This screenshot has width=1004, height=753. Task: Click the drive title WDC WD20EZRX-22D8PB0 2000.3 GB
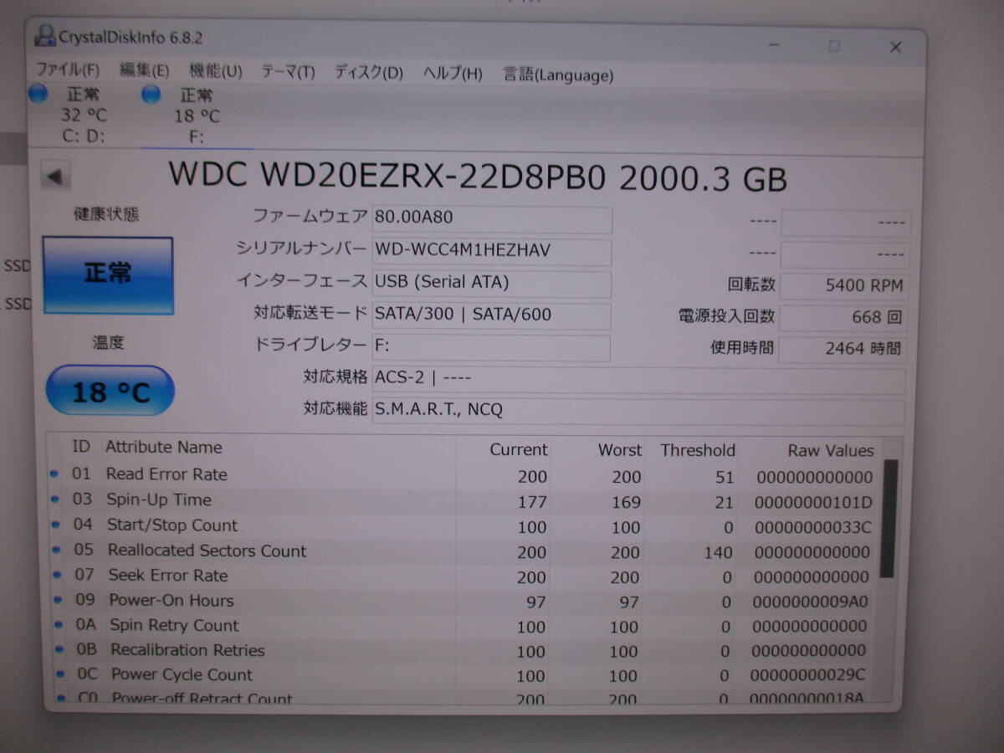[478, 177]
